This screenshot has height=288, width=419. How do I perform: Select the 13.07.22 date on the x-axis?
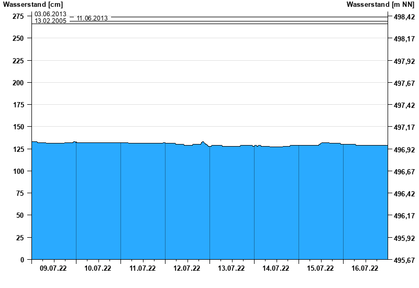click(x=231, y=269)
